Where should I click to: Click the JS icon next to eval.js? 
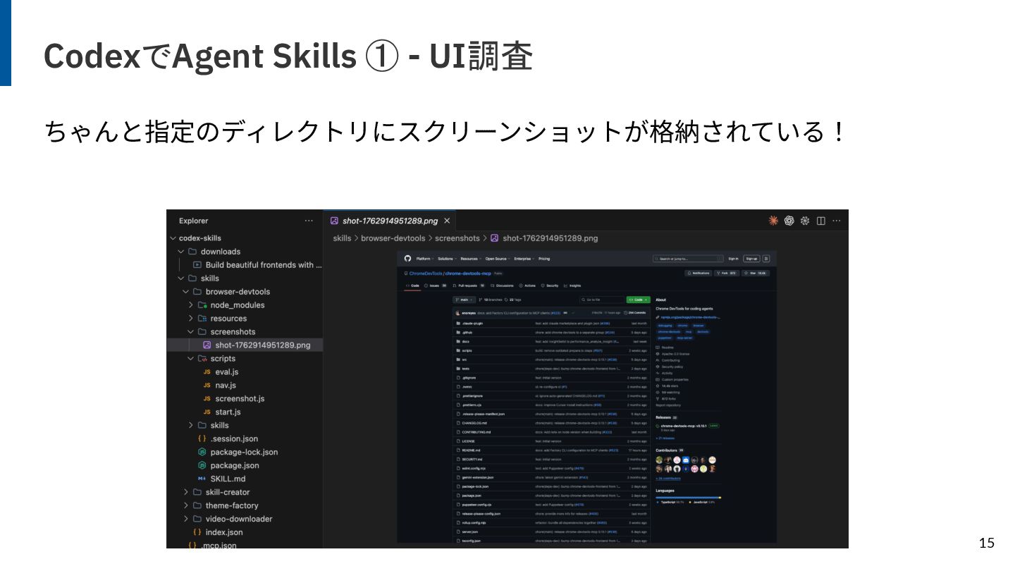click(207, 372)
